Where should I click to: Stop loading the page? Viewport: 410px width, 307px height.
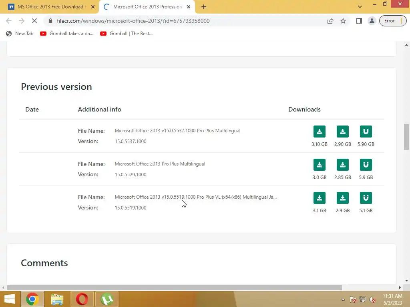(34, 21)
